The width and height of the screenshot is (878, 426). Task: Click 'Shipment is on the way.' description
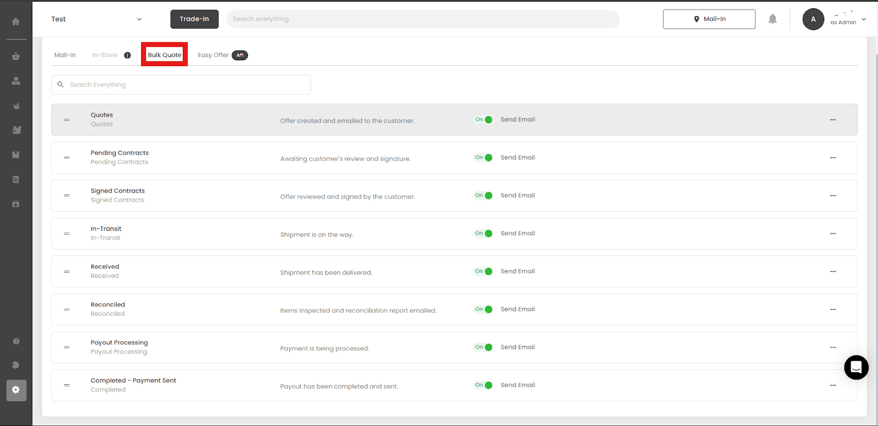click(x=317, y=235)
